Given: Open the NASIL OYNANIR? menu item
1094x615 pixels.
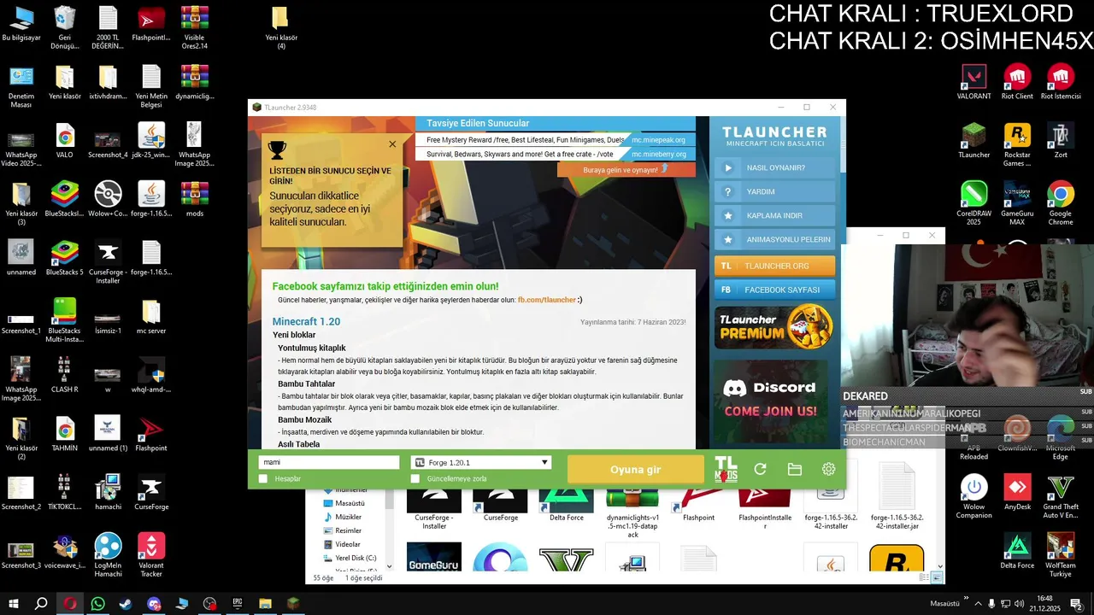Looking at the screenshot, I should click(x=774, y=168).
